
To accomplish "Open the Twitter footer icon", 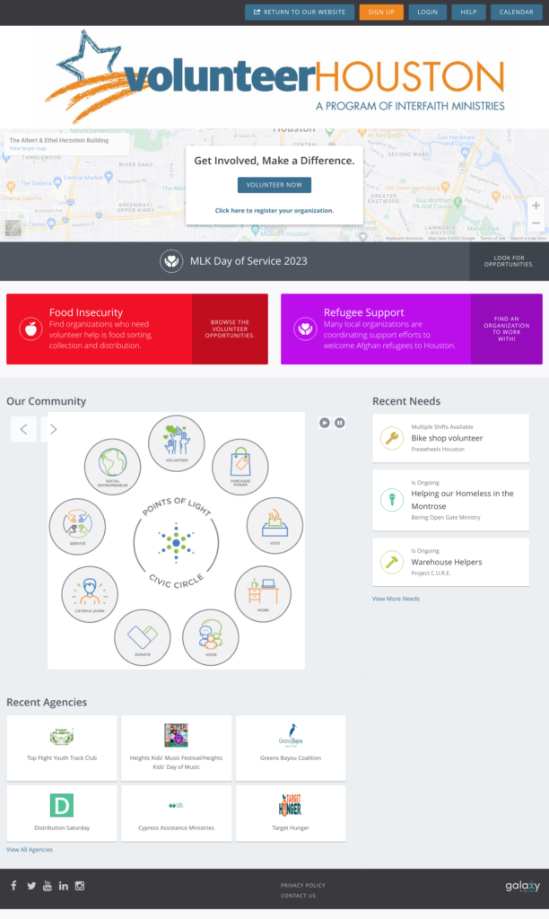I will (31, 886).
